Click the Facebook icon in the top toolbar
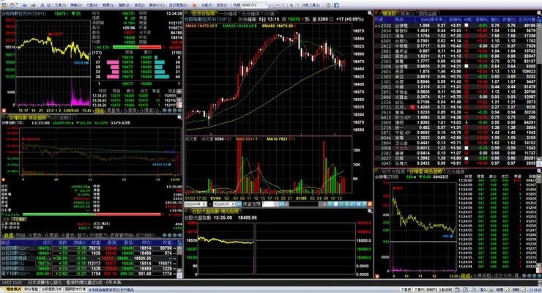This screenshot has width=542, height=293. pyautogui.click(x=336, y=5)
